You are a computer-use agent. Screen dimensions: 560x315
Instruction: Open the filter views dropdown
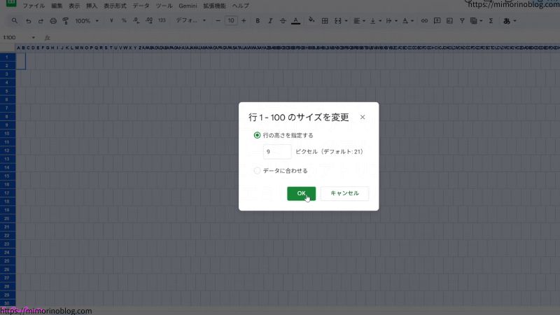476,21
